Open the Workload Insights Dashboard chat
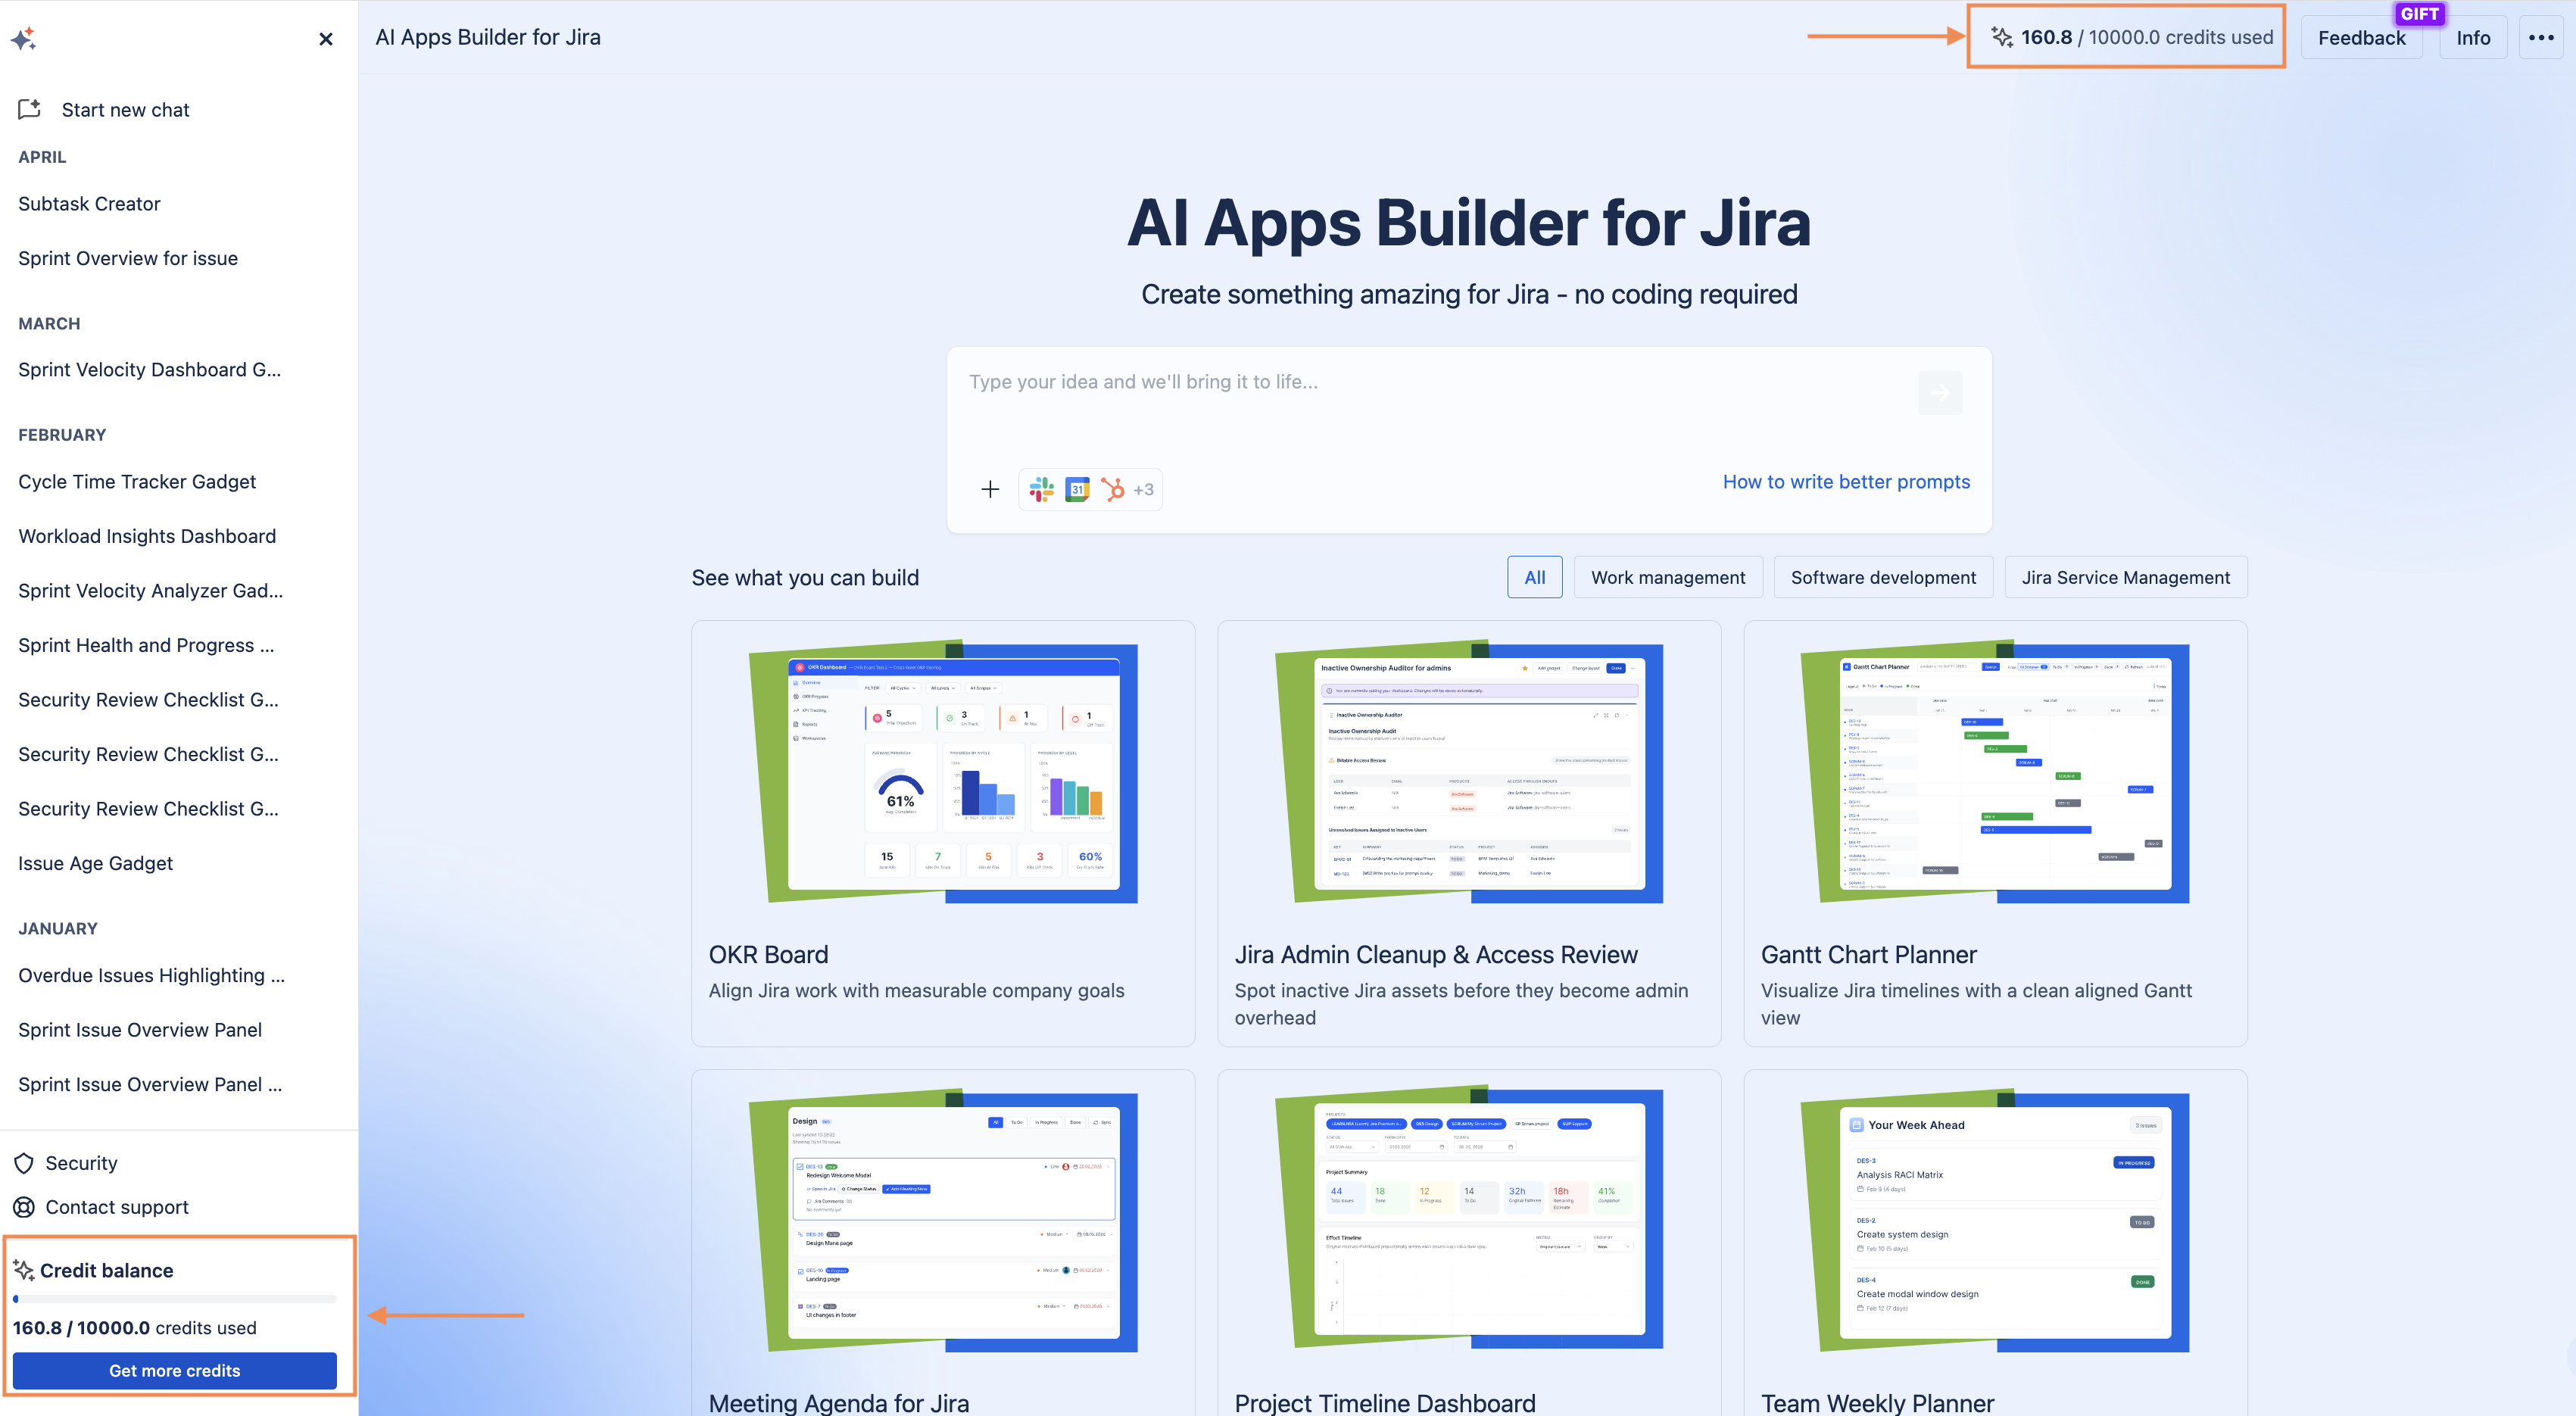 click(x=147, y=536)
